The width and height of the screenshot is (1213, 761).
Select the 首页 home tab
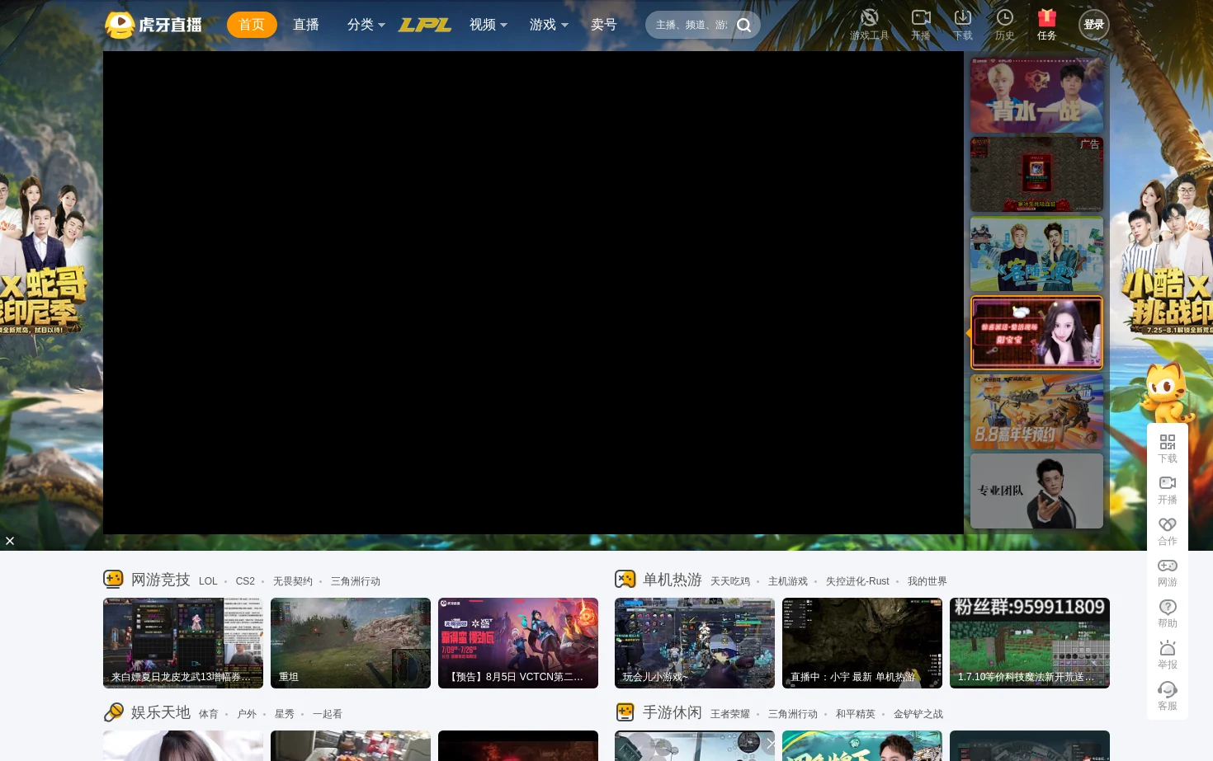coord(252,25)
